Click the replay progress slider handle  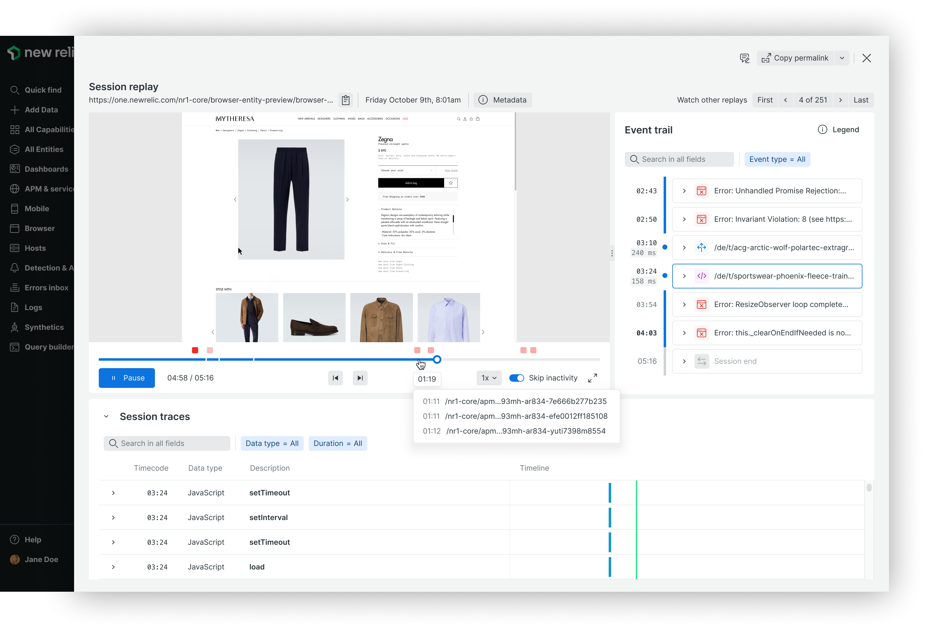437,360
